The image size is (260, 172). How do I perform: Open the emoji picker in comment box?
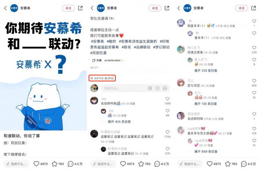pyautogui.click(x=157, y=88)
